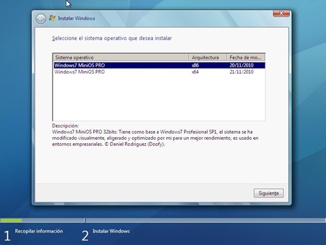
Task: Click Siguiente to continue
Action: click(268, 193)
